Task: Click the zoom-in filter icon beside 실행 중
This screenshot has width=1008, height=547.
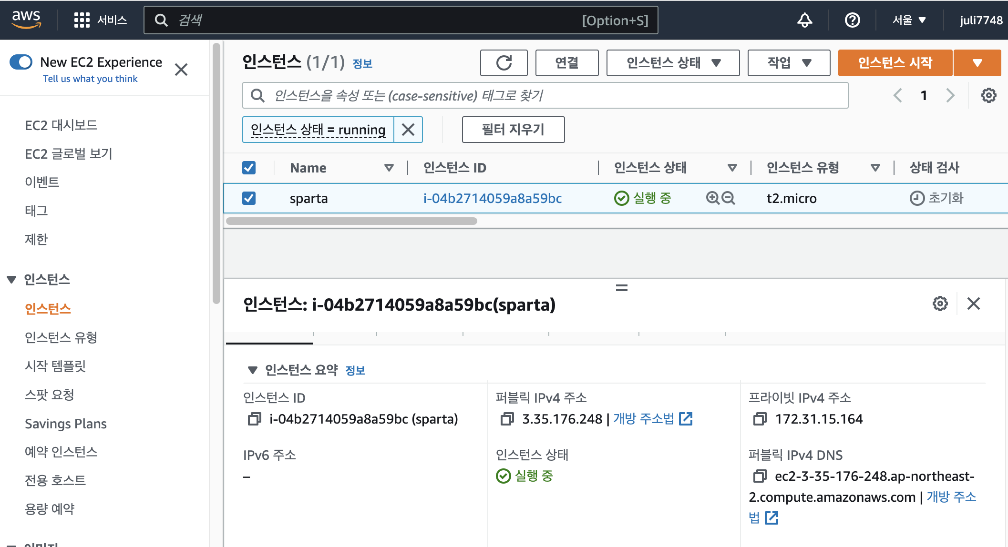Action: [x=712, y=198]
